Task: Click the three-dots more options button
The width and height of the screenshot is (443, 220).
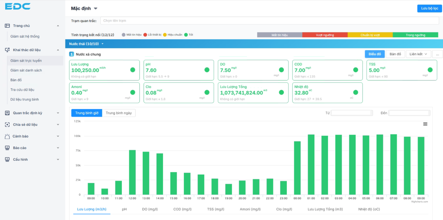Action: point(437,54)
